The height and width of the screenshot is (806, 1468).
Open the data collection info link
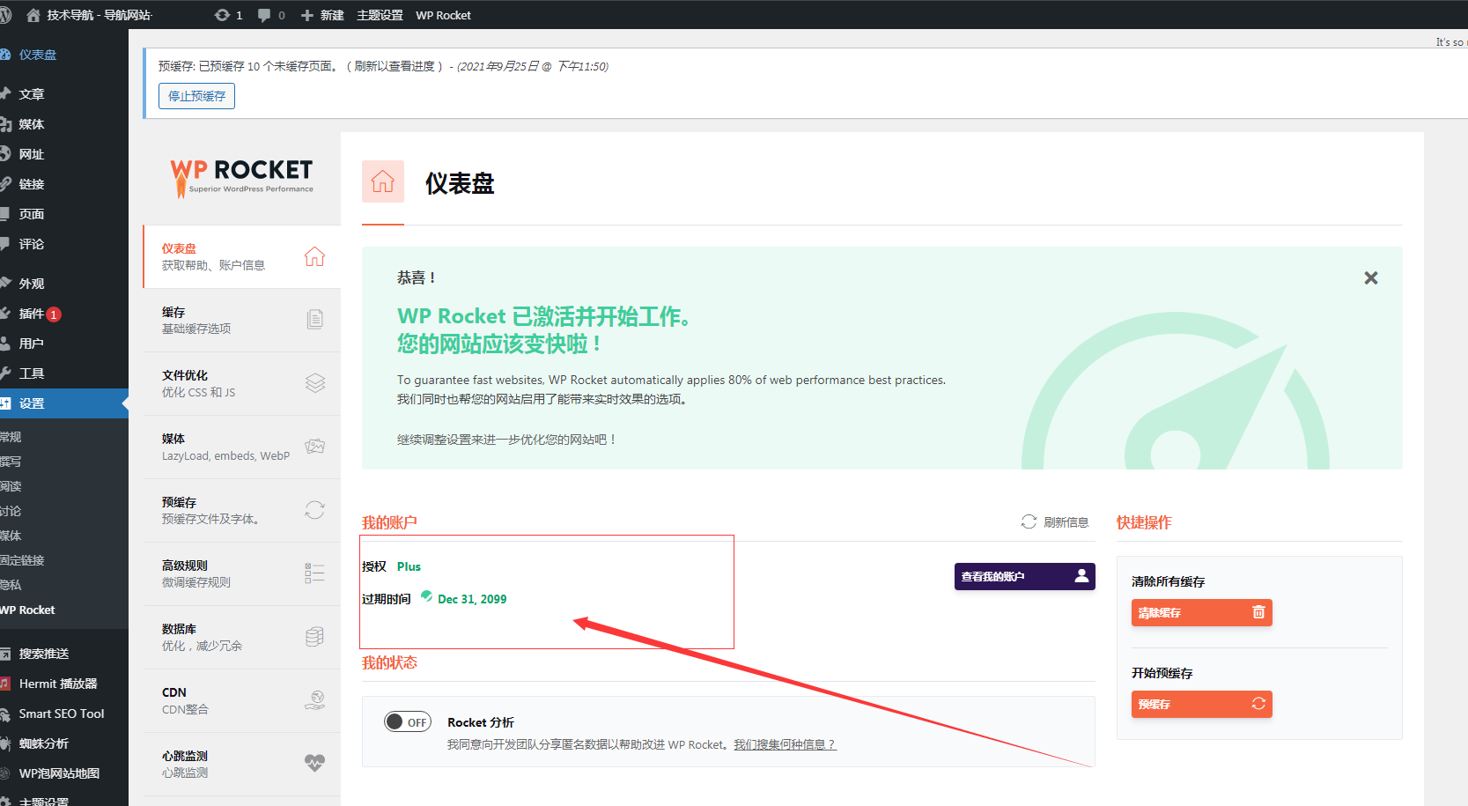785,745
